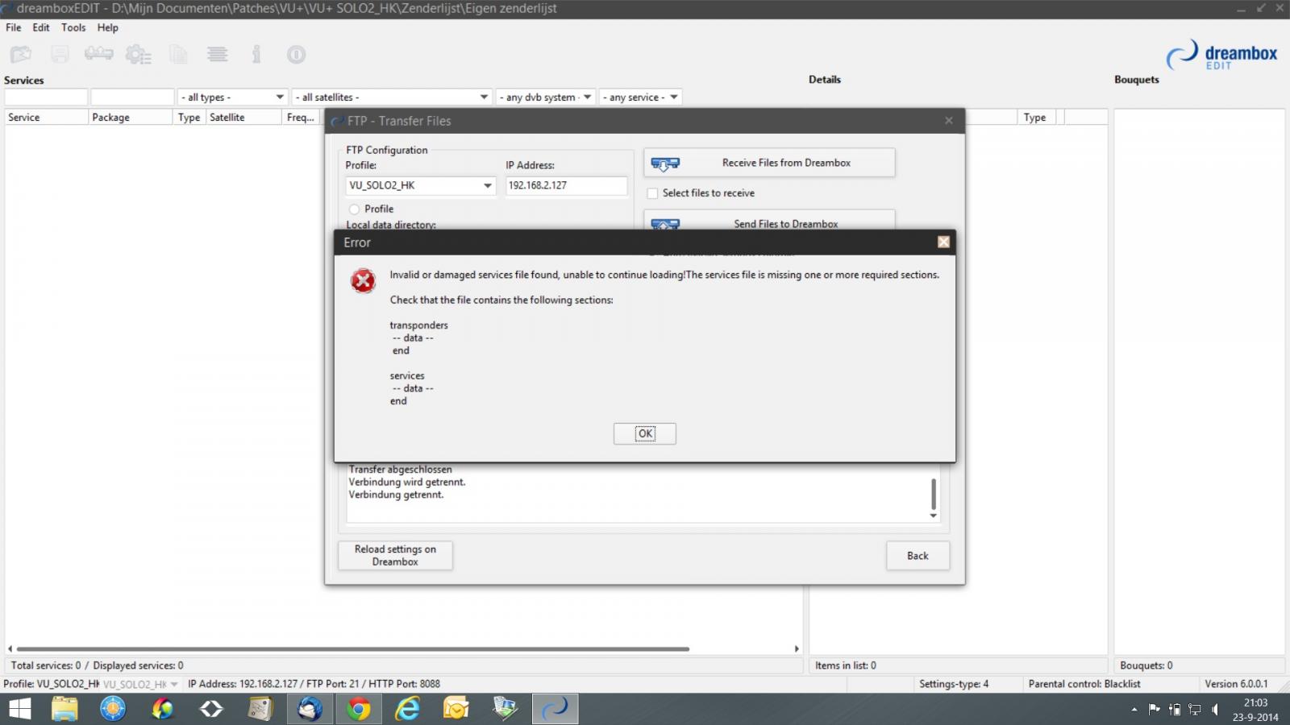Launch Google Chrome from the taskbar
The image size is (1290, 725).
pos(359,709)
